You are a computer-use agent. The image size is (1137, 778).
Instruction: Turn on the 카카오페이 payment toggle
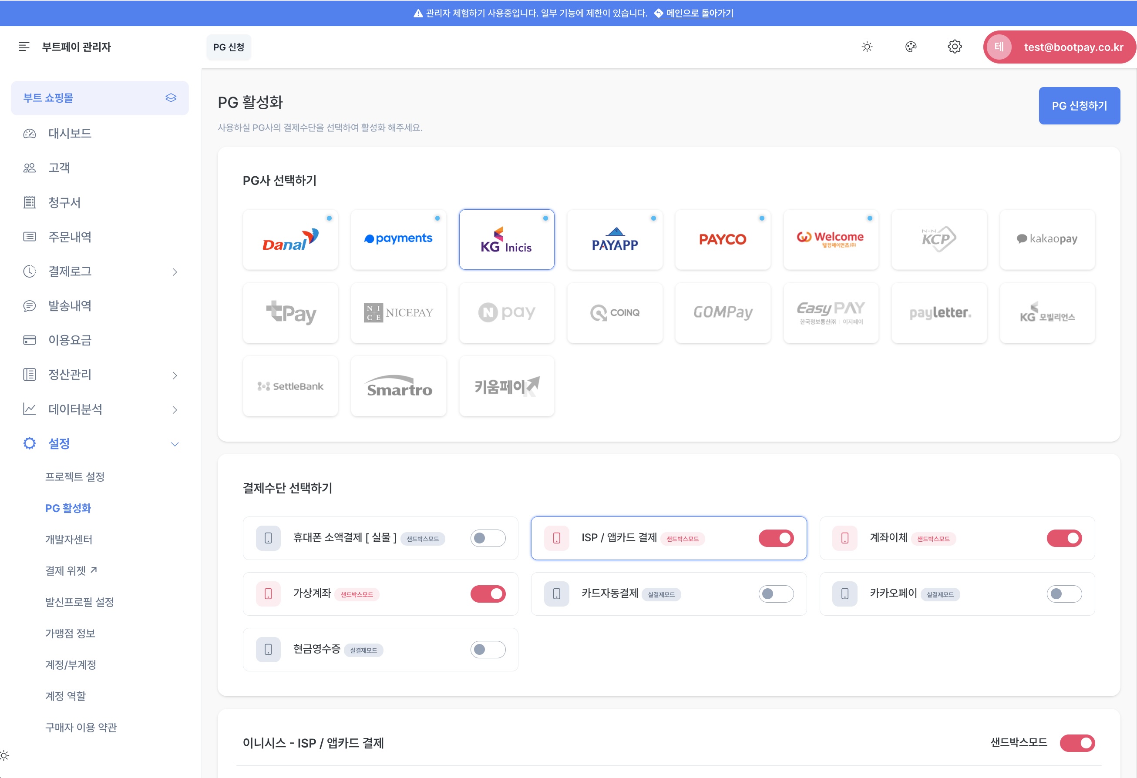coord(1064,594)
